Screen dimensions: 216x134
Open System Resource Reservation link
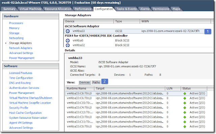(28, 118)
